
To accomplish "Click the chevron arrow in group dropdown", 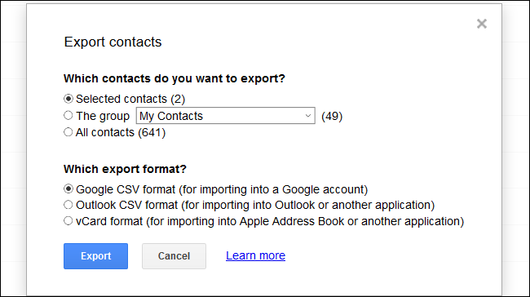I will (308, 116).
